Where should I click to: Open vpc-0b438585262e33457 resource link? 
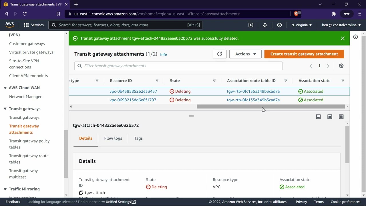[133, 91]
